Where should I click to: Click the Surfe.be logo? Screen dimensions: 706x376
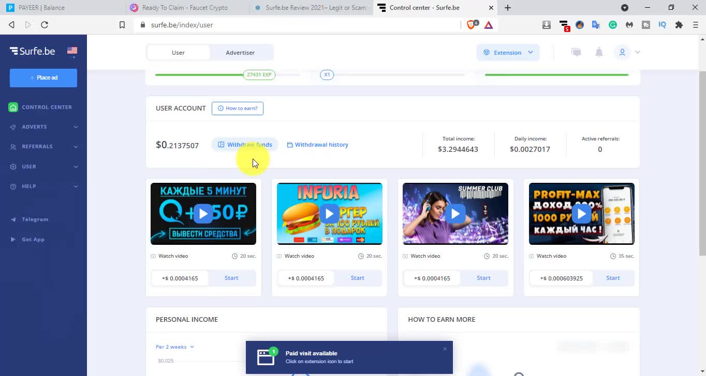click(x=32, y=51)
